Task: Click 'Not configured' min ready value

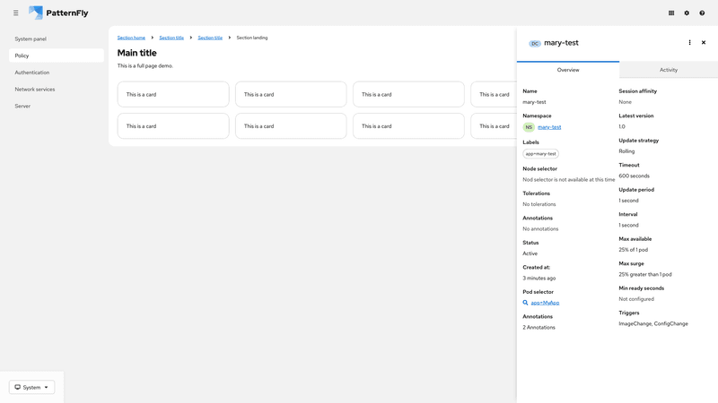Action: [636, 299]
